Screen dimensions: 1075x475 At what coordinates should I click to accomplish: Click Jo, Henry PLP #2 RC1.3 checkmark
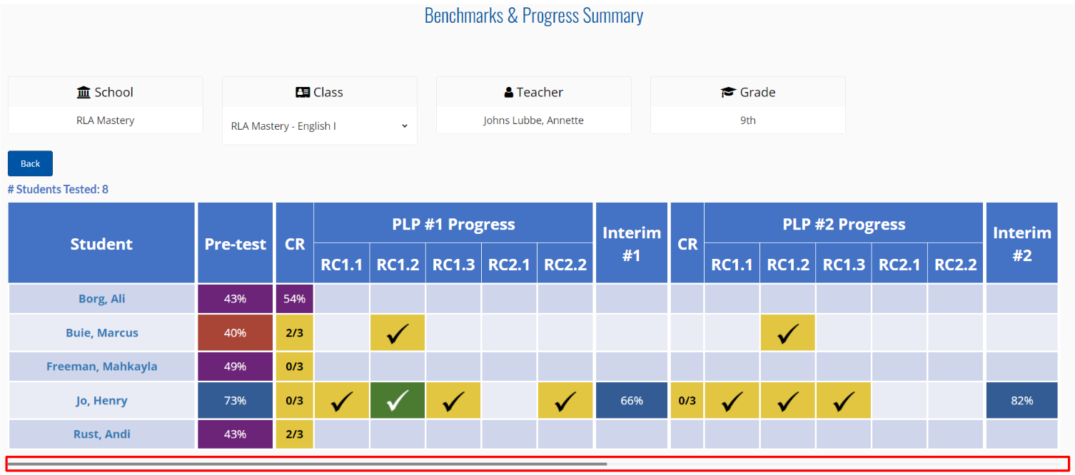tap(844, 401)
